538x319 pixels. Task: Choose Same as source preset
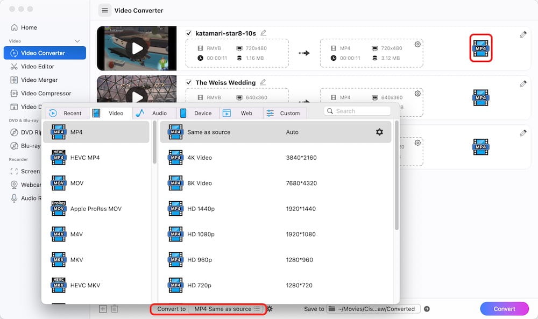click(275, 132)
